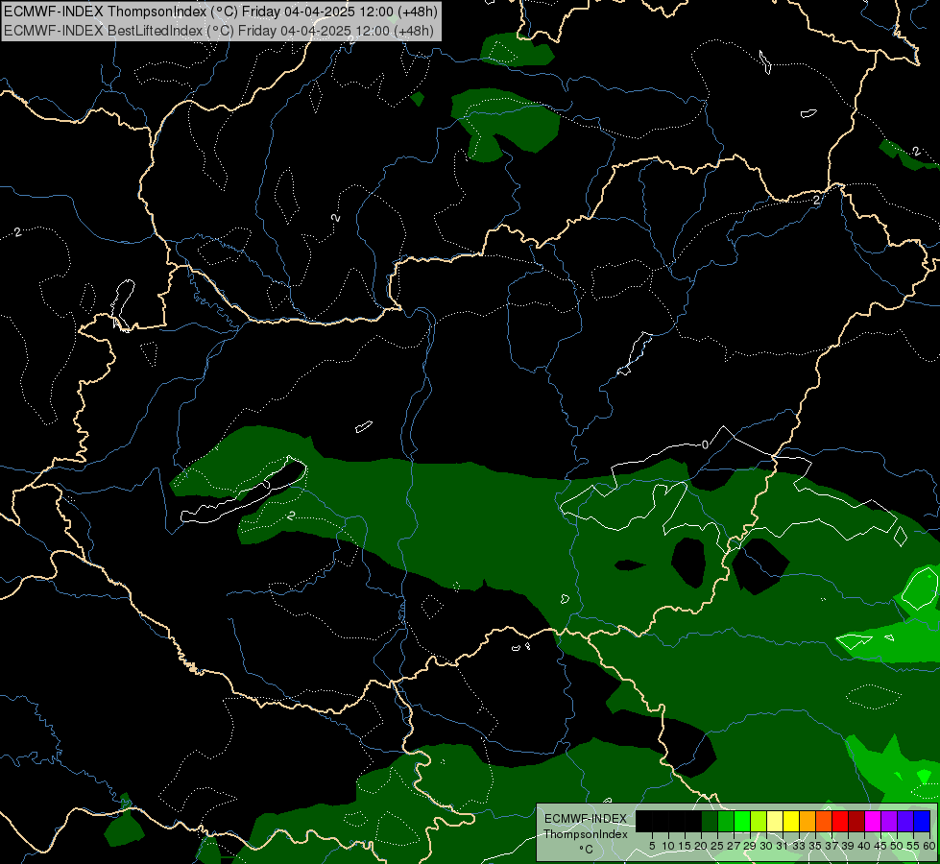This screenshot has height=864, width=940.
Task: Click the pale yellow 30–31 legend swatch
Action: tap(775, 821)
